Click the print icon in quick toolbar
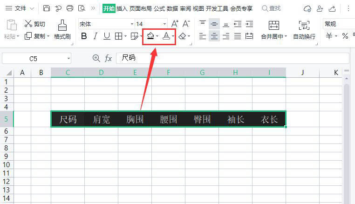Viewport: 355px width, 204px height. point(70,8)
